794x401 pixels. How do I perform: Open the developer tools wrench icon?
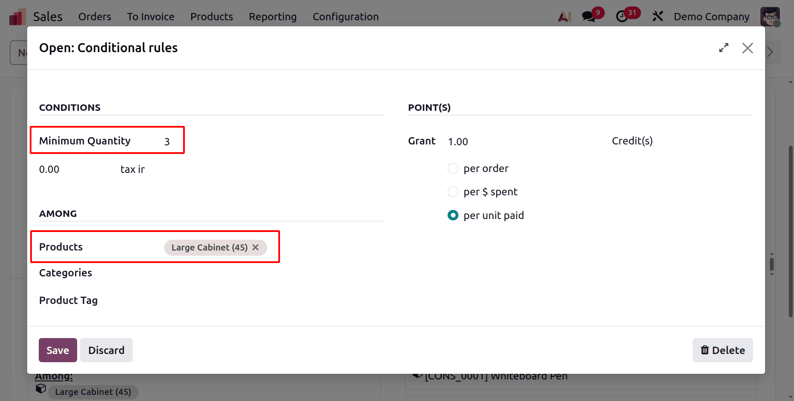(658, 16)
